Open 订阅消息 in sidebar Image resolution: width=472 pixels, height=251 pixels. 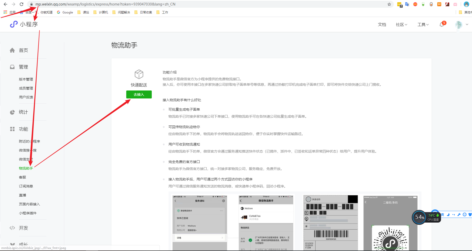(26, 186)
